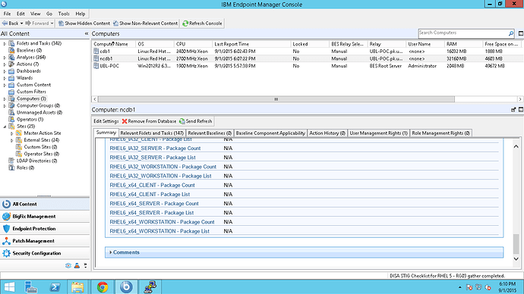524x294 pixels.
Task: Expand the Computers tree node
Action: coord(5,99)
